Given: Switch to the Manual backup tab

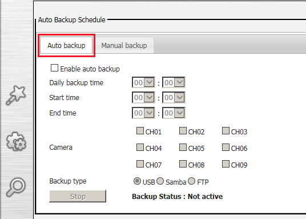Looking at the screenshot, I should point(124,45).
